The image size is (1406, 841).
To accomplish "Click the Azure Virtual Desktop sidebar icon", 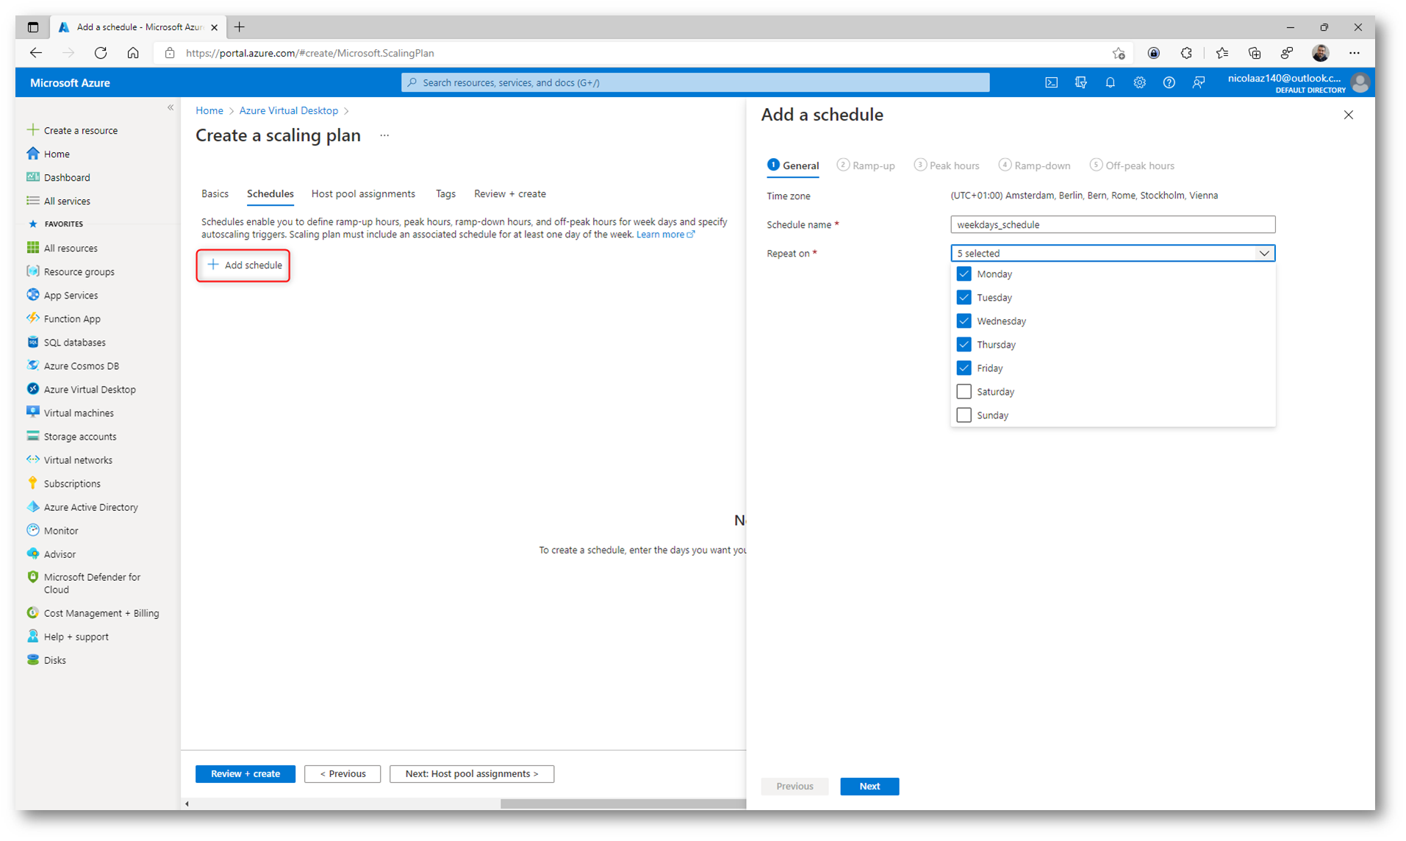I will 32,389.
